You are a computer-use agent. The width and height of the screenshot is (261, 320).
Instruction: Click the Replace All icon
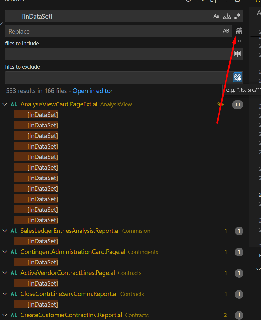[x=239, y=31]
